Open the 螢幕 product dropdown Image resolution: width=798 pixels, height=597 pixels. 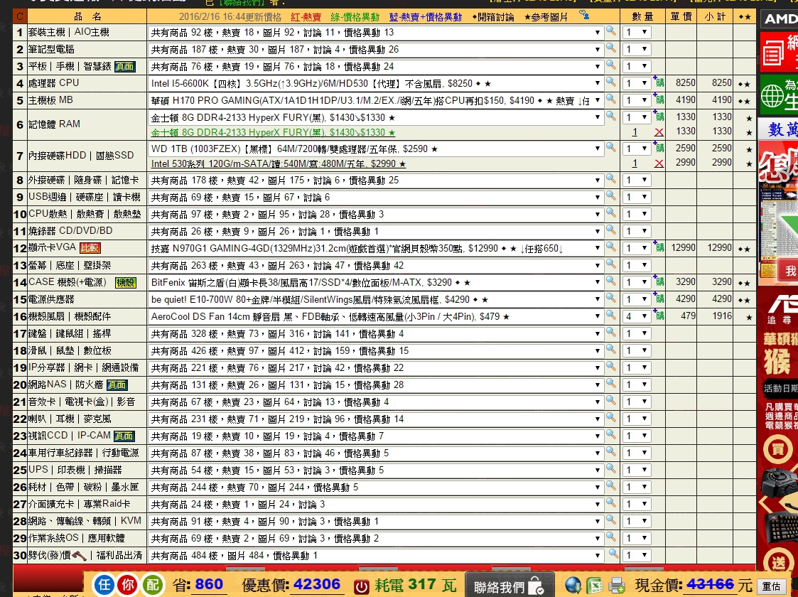click(376, 266)
